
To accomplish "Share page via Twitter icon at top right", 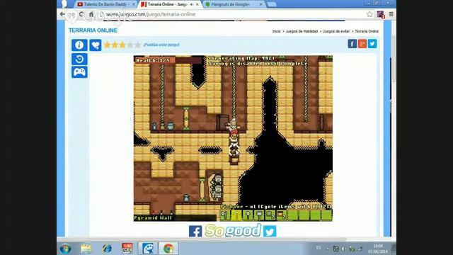I will (x=372, y=44).
